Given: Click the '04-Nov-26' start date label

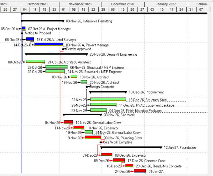Looking at the screenshot, I should tap(52, 123).
